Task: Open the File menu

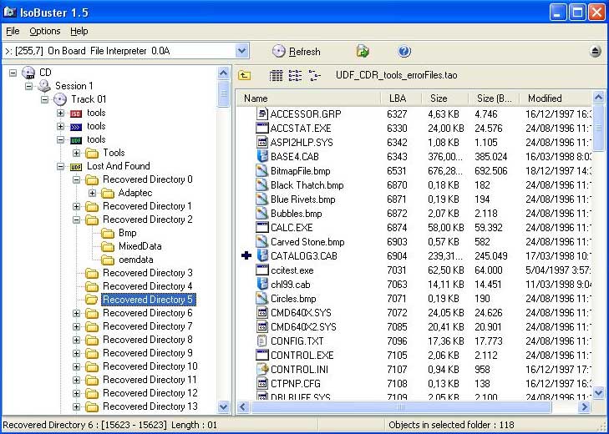Action: (13, 31)
